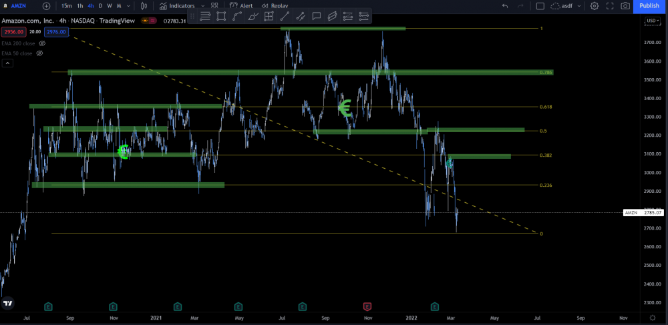Click the 2021 label on time axis
This screenshot has width=668, height=325.
pos(156,318)
